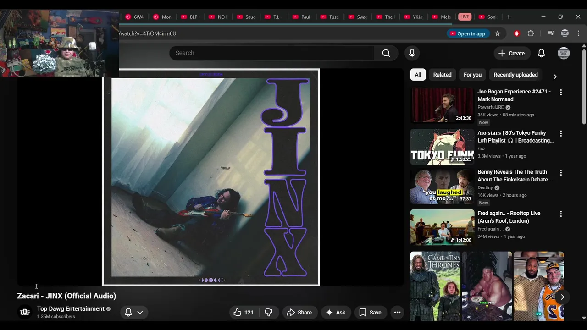Image resolution: width=587 pixels, height=330 pixels.
Task: Click the Create button
Action: tap(512, 53)
